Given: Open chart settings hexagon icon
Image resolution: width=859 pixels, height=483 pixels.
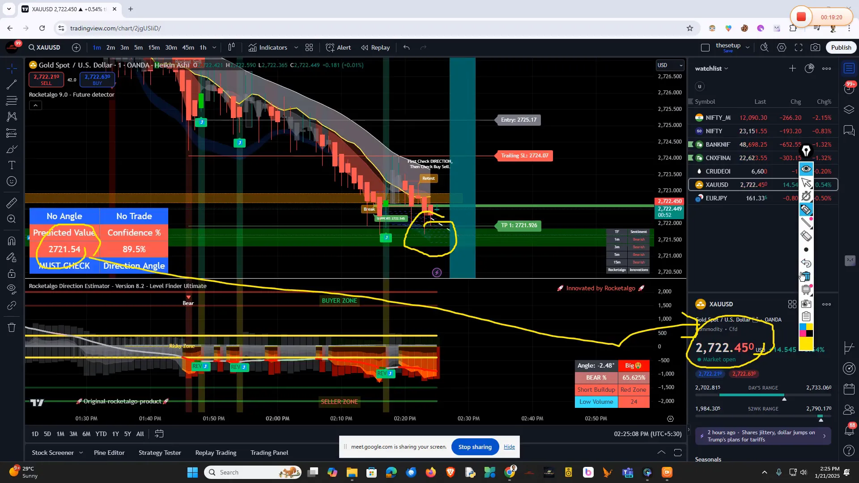Looking at the screenshot, I should [782, 47].
